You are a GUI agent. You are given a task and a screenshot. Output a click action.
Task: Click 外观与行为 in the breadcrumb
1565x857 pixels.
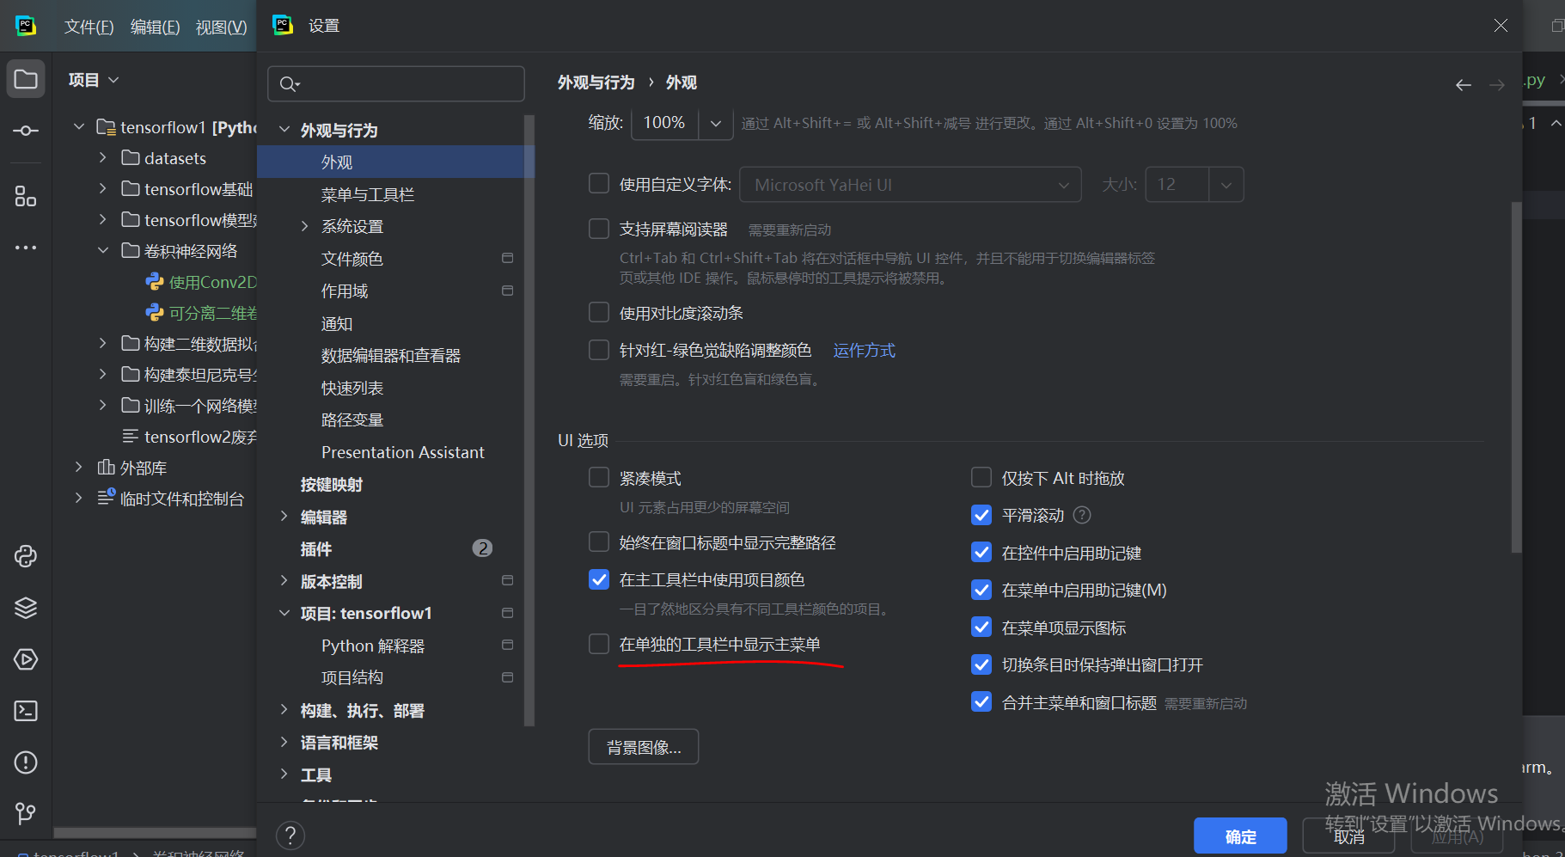[x=596, y=83]
